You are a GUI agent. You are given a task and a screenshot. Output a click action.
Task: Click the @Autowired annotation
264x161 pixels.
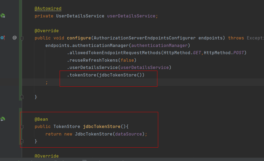[x=48, y=9]
